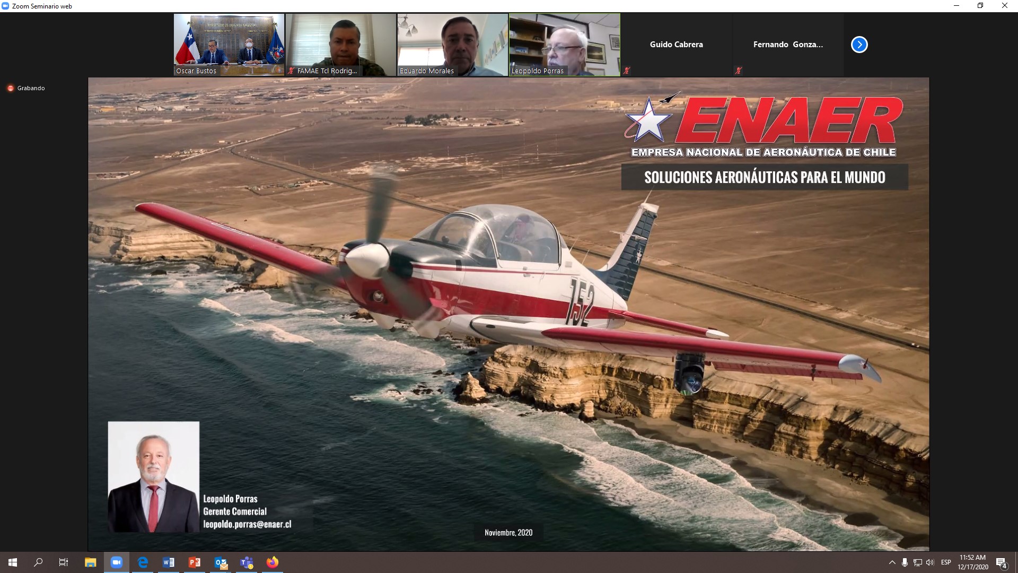Image resolution: width=1018 pixels, height=573 pixels.
Task: Minimize the Zoom window
Action: click(956, 6)
